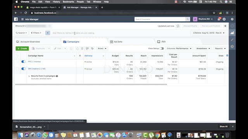Image resolution: width=248 pixels, height=139 pixels.
Task: Open the SM Creative 2 // NG campaign
Action: point(37,69)
